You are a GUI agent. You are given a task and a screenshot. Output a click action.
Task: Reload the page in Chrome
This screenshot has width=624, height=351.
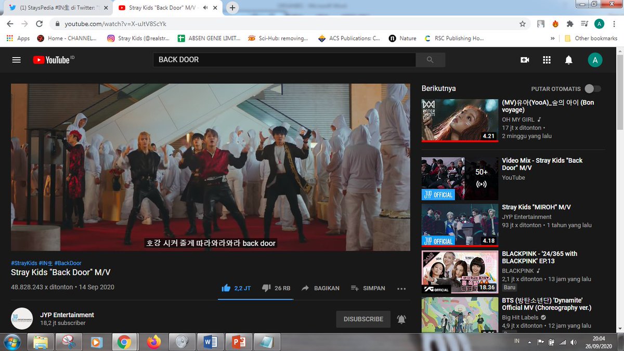[39, 24]
